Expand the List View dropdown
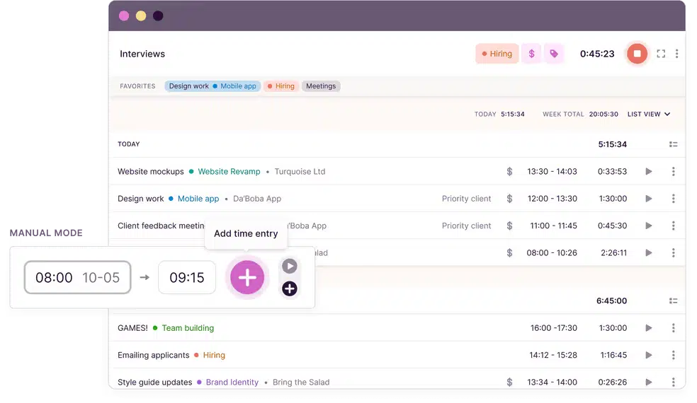 [x=648, y=114]
